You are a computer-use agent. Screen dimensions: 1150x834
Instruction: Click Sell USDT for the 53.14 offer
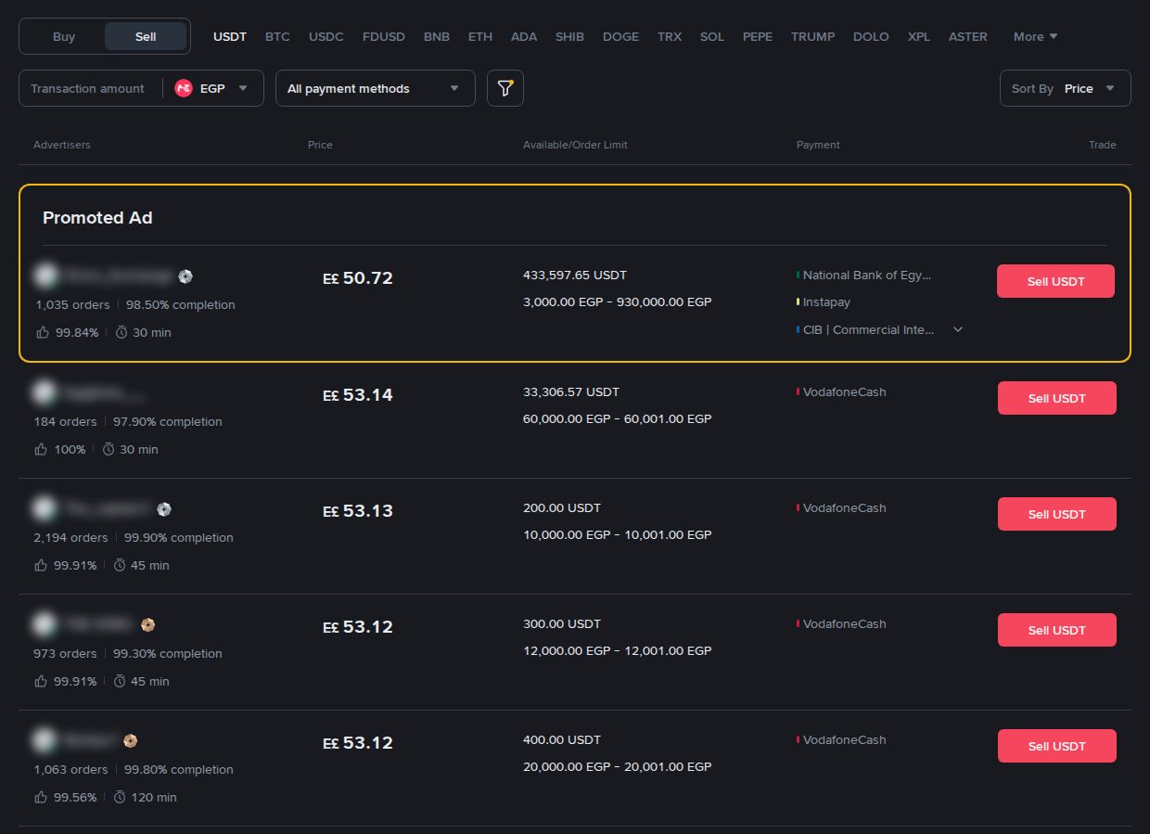pyautogui.click(x=1056, y=398)
